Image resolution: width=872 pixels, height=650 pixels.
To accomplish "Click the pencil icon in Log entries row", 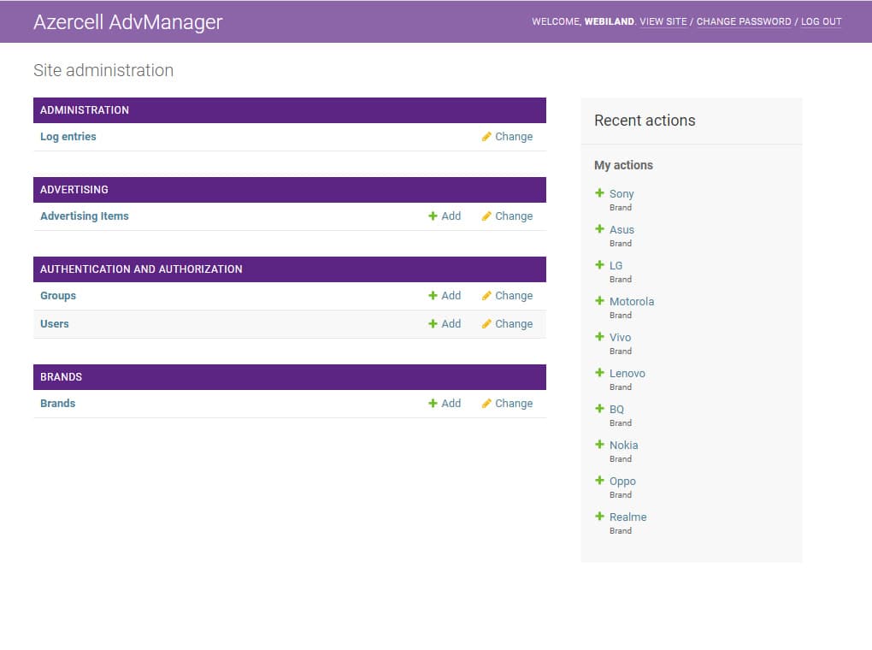I will click(486, 136).
